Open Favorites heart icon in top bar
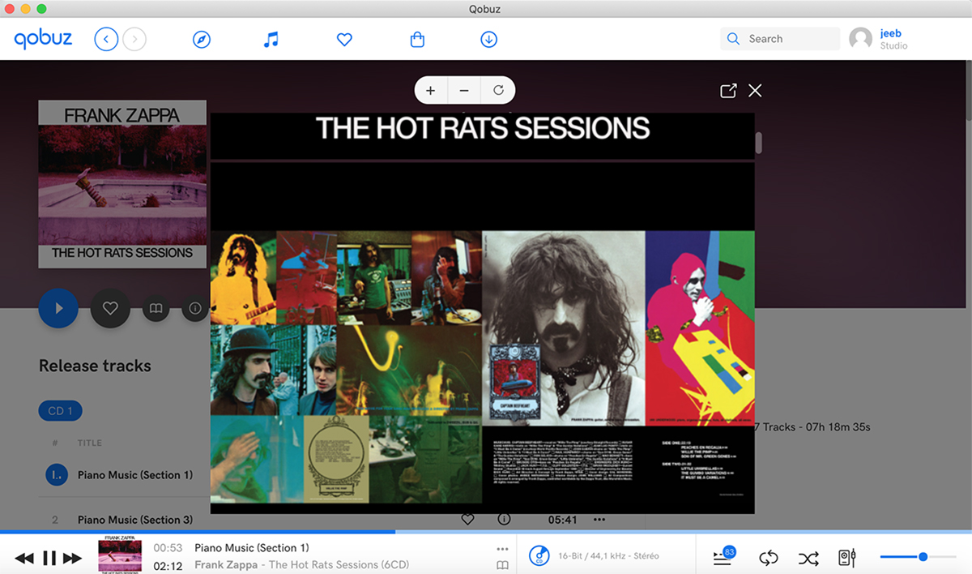The width and height of the screenshot is (972, 574). pyautogui.click(x=344, y=39)
